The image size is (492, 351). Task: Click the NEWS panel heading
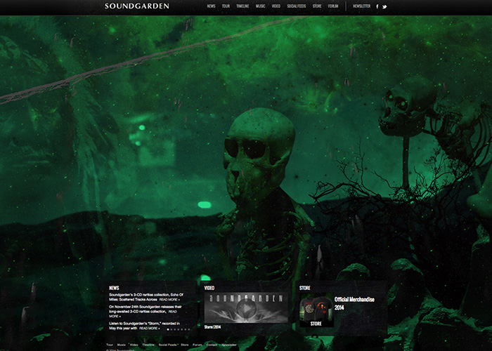click(114, 288)
